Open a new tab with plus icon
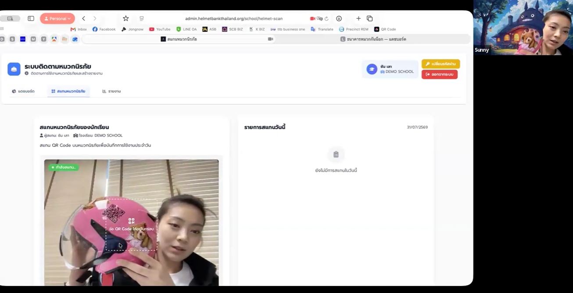The width and height of the screenshot is (573, 293). pos(358,18)
